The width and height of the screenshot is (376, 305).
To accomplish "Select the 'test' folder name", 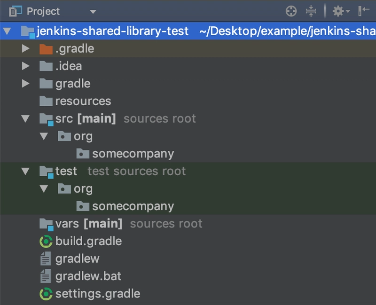I will (x=66, y=171).
